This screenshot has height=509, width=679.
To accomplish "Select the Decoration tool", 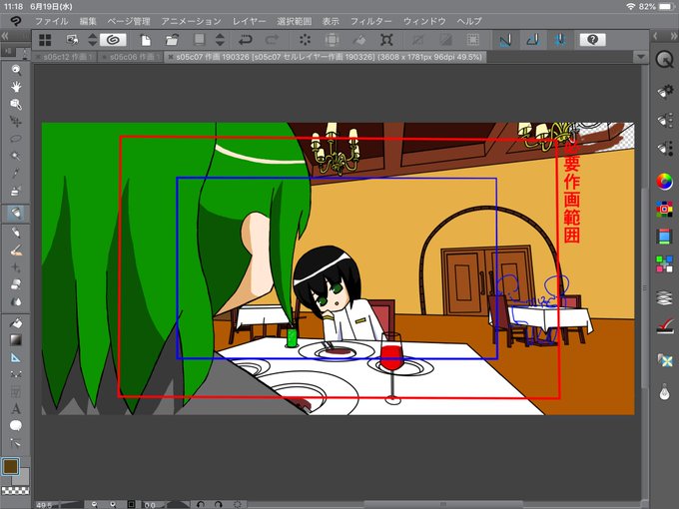I will [16, 267].
